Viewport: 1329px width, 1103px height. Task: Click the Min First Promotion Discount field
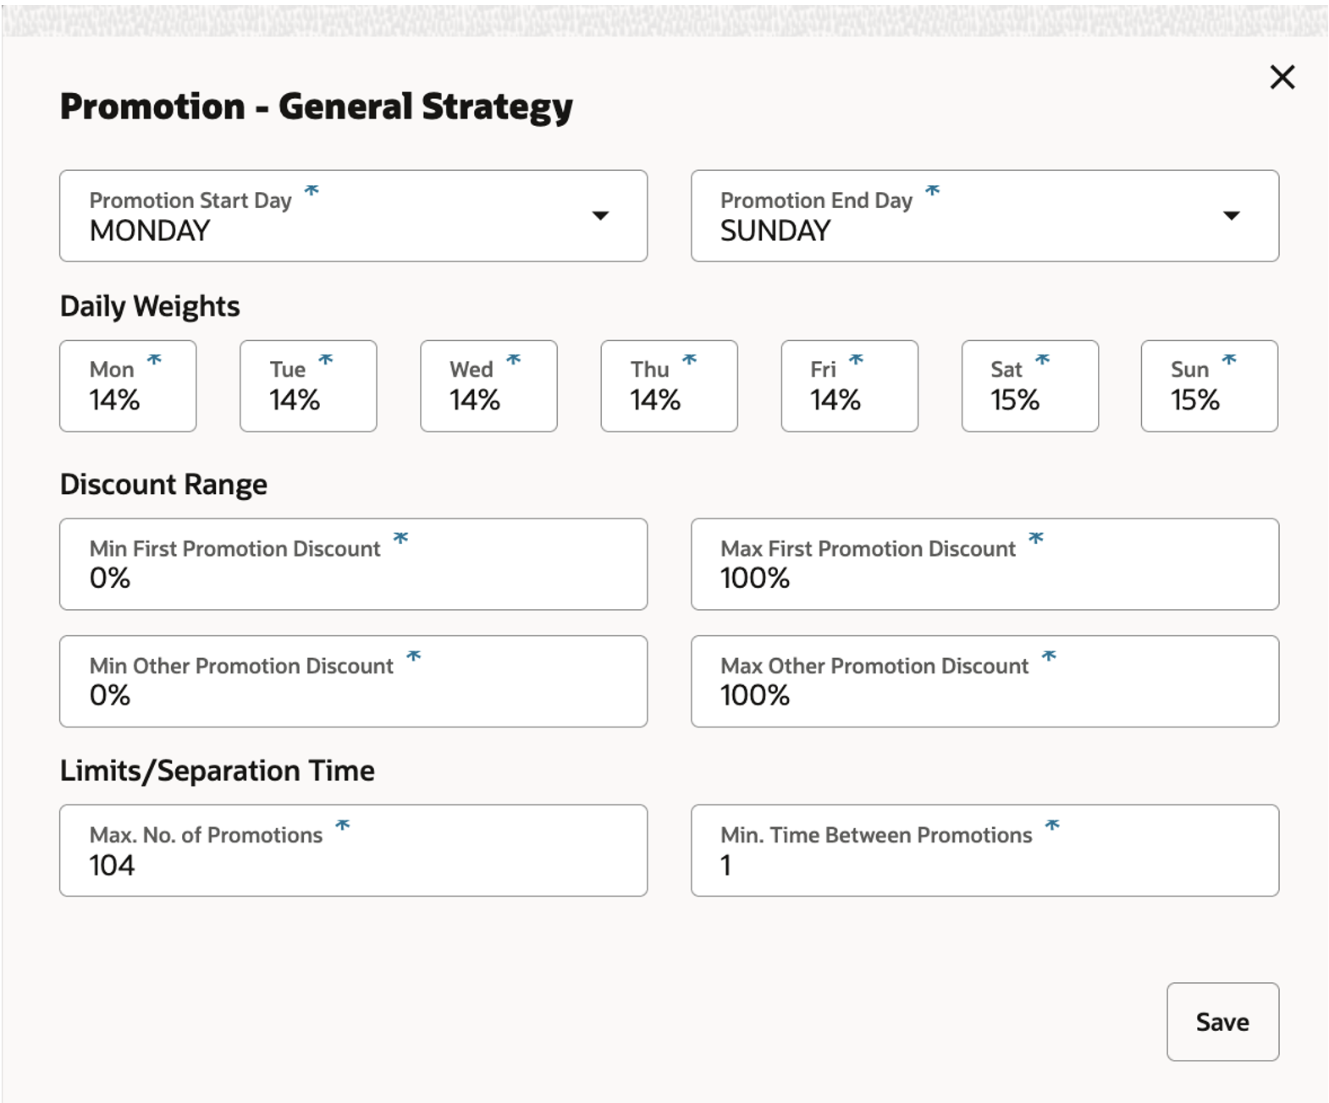click(x=353, y=564)
